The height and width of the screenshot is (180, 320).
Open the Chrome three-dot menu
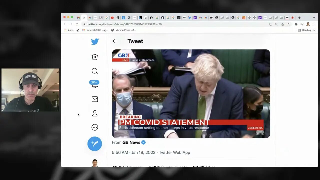(x=314, y=24)
